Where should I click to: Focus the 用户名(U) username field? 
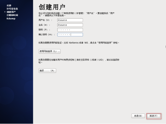(70, 20)
